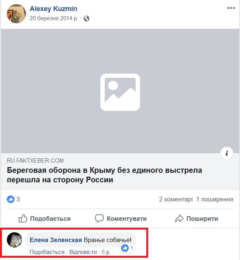Open the placeholder image link preview
The image size is (240, 260).
coord(120,91)
